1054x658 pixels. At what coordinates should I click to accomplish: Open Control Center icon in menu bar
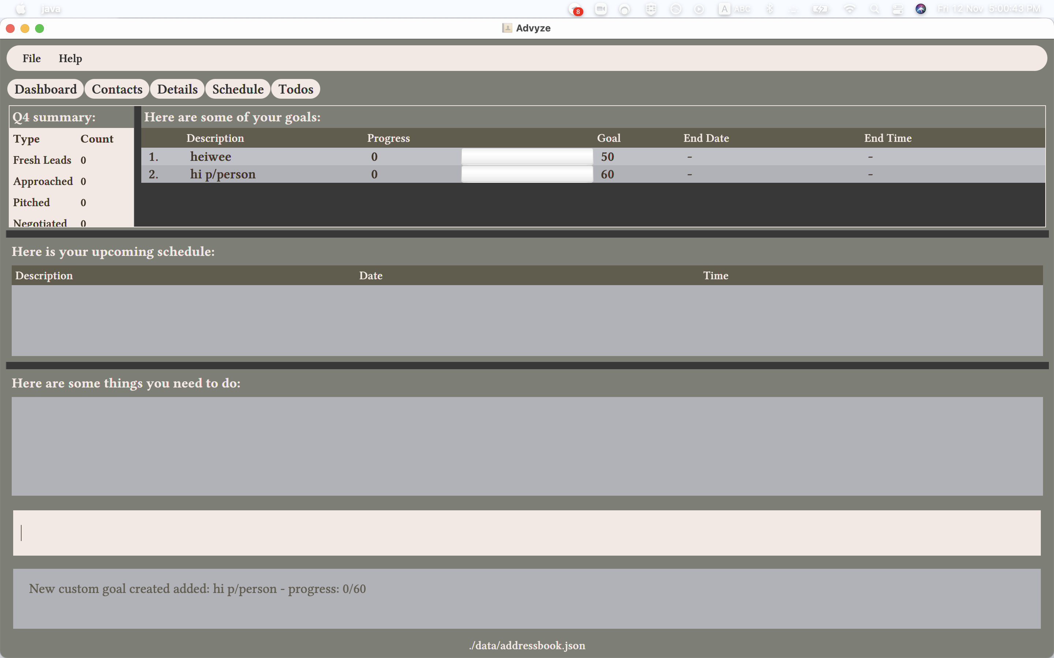(898, 9)
